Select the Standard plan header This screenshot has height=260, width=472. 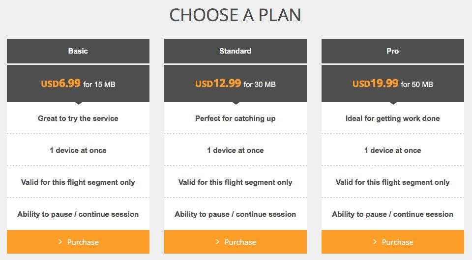(236, 51)
